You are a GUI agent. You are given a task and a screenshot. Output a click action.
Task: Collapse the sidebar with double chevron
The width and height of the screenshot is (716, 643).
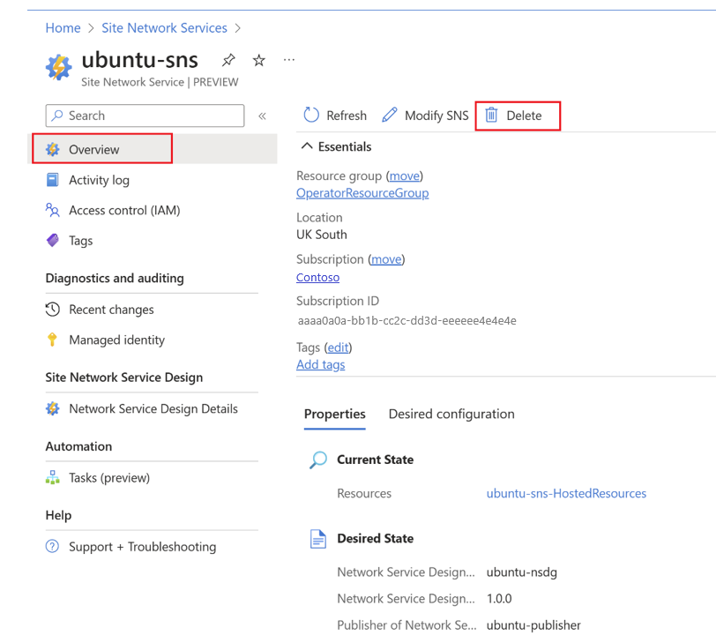[262, 116]
